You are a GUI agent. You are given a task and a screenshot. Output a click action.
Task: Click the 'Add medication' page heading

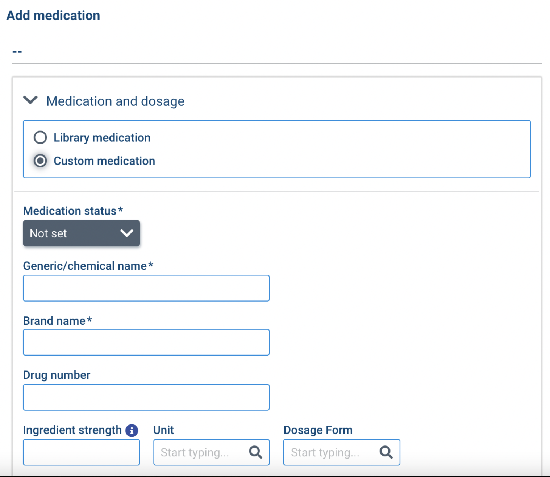point(53,16)
